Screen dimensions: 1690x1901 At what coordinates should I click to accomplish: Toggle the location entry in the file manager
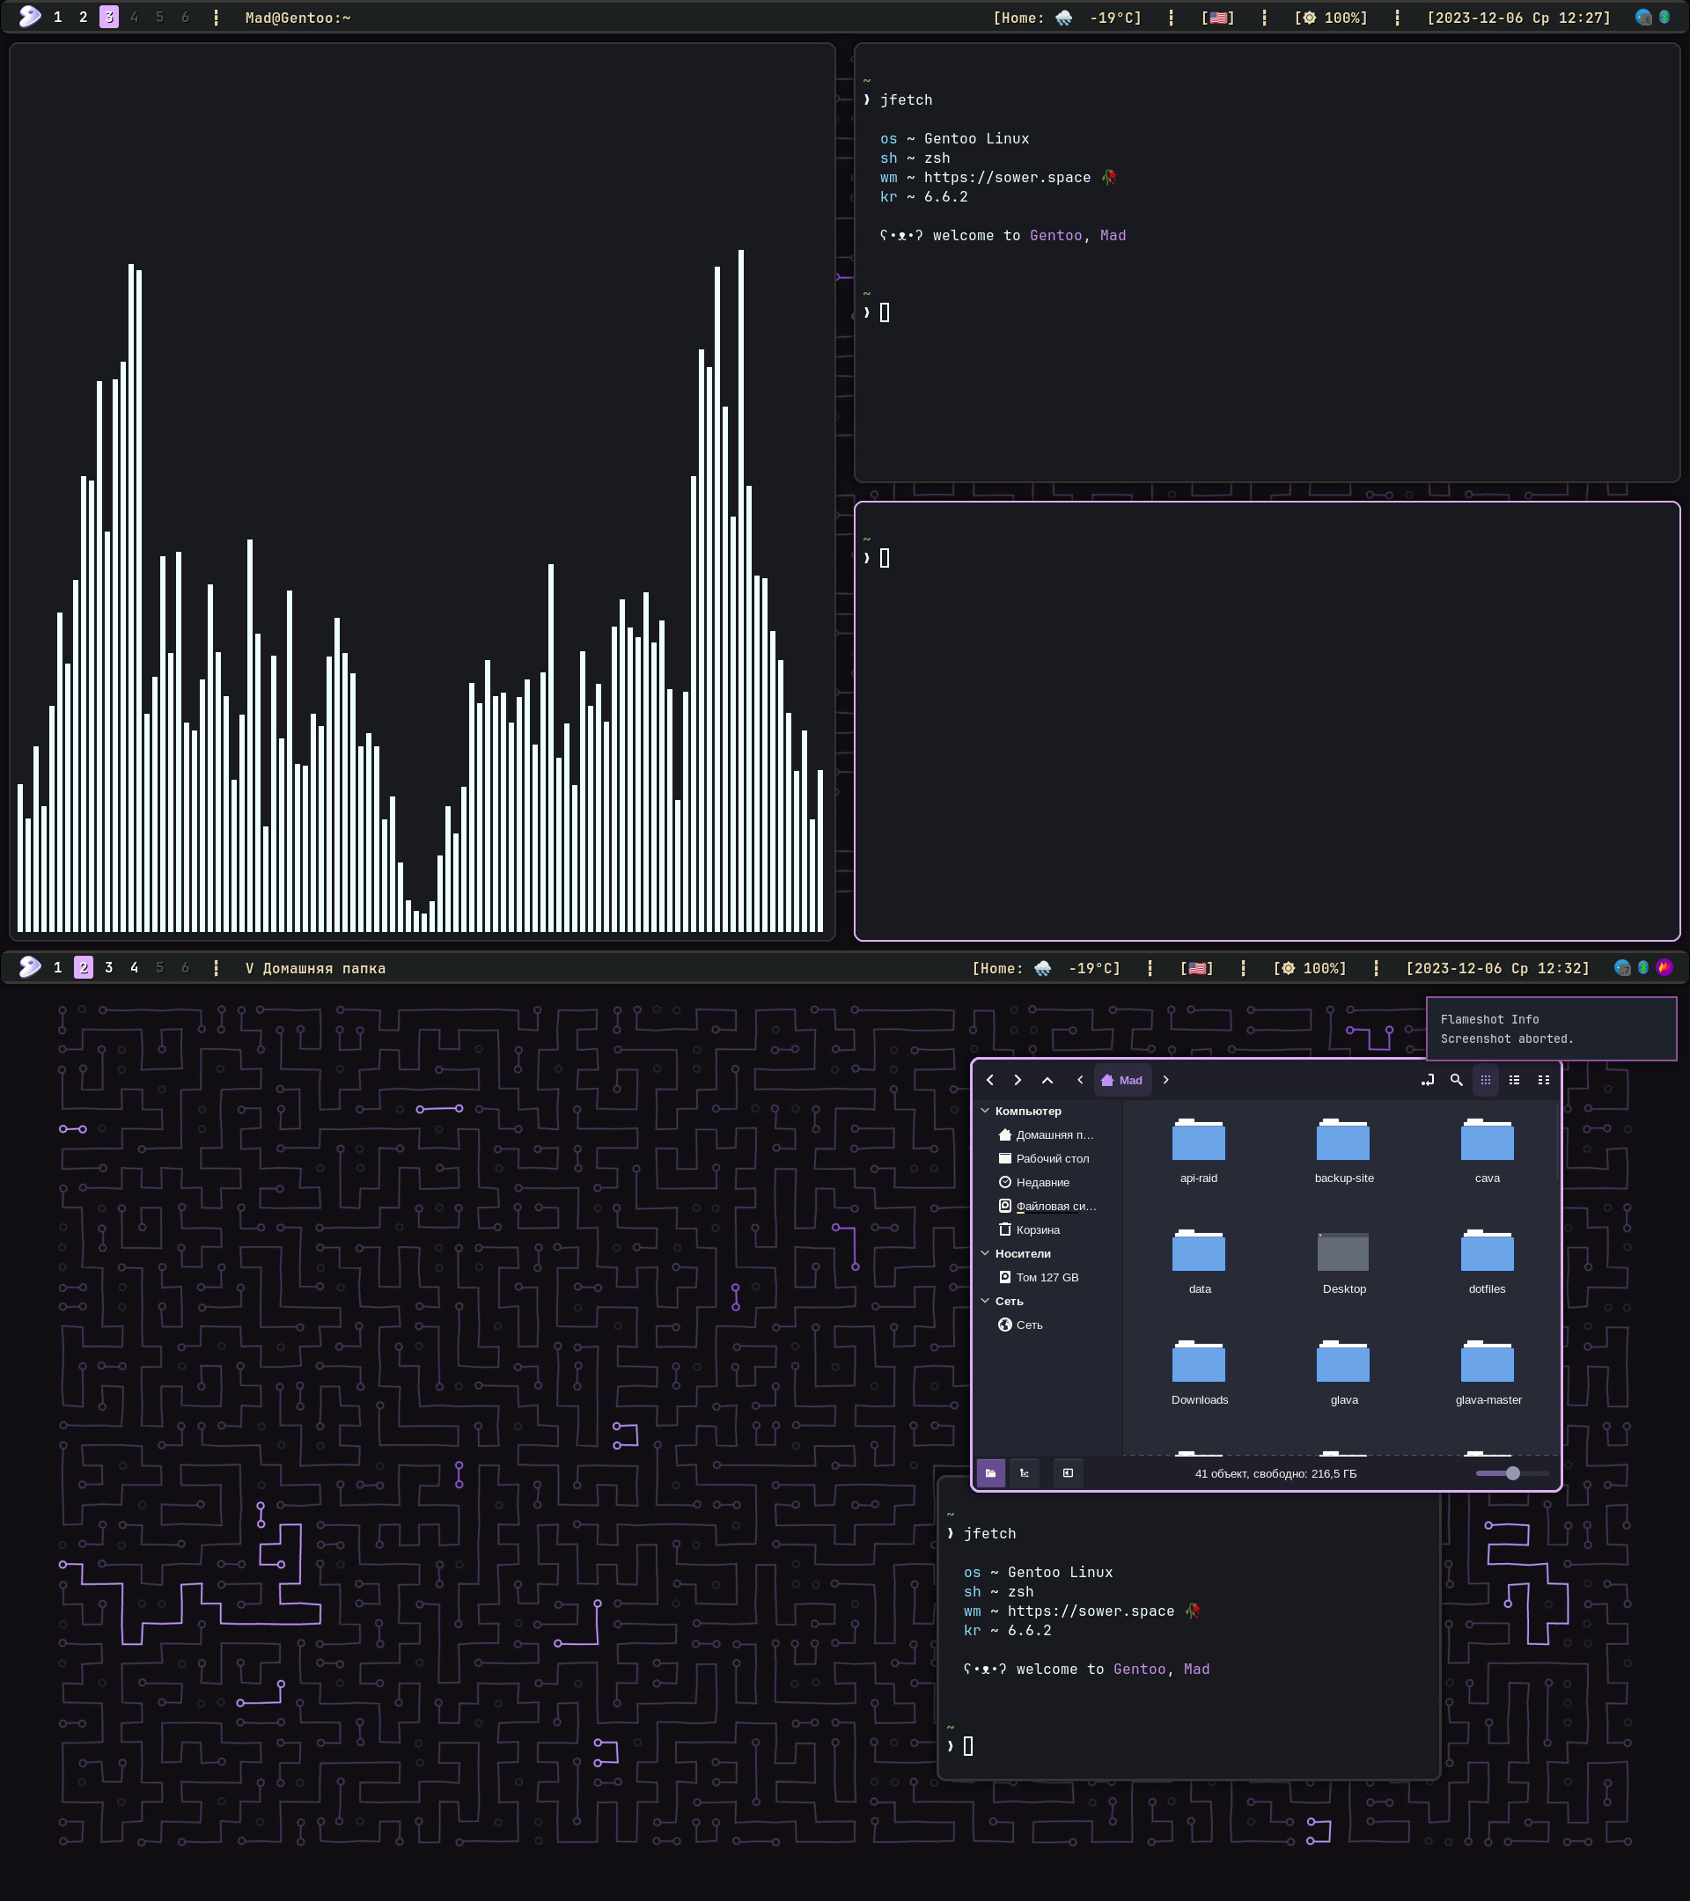click(x=1428, y=1080)
